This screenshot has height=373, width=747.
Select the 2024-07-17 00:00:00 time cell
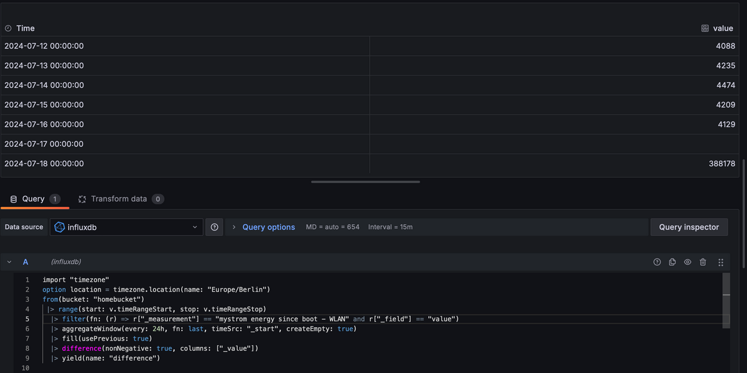185,144
